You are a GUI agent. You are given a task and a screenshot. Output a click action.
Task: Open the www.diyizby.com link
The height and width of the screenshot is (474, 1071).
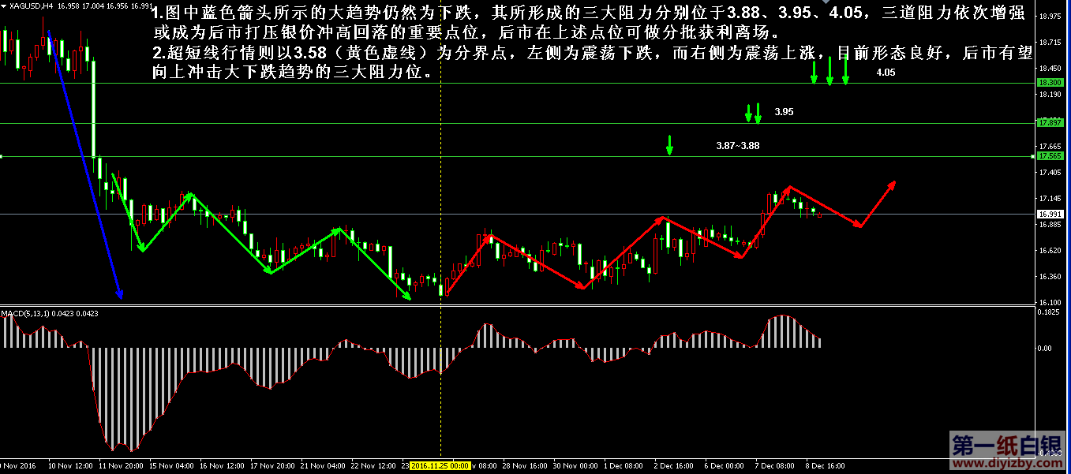1007,465
